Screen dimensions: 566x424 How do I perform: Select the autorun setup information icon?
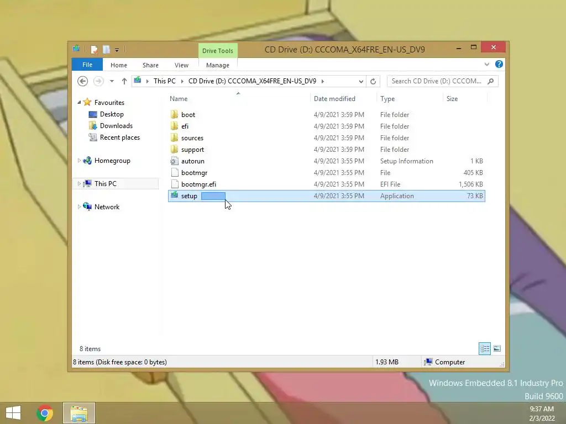point(174,161)
